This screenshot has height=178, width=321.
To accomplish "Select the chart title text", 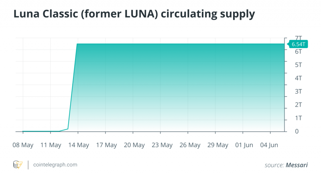I will pyautogui.click(x=134, y=14).
